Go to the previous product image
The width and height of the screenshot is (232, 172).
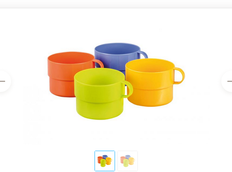pos(4,81)
